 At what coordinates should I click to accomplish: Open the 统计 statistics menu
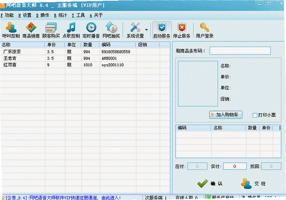(x=60, y=15)
